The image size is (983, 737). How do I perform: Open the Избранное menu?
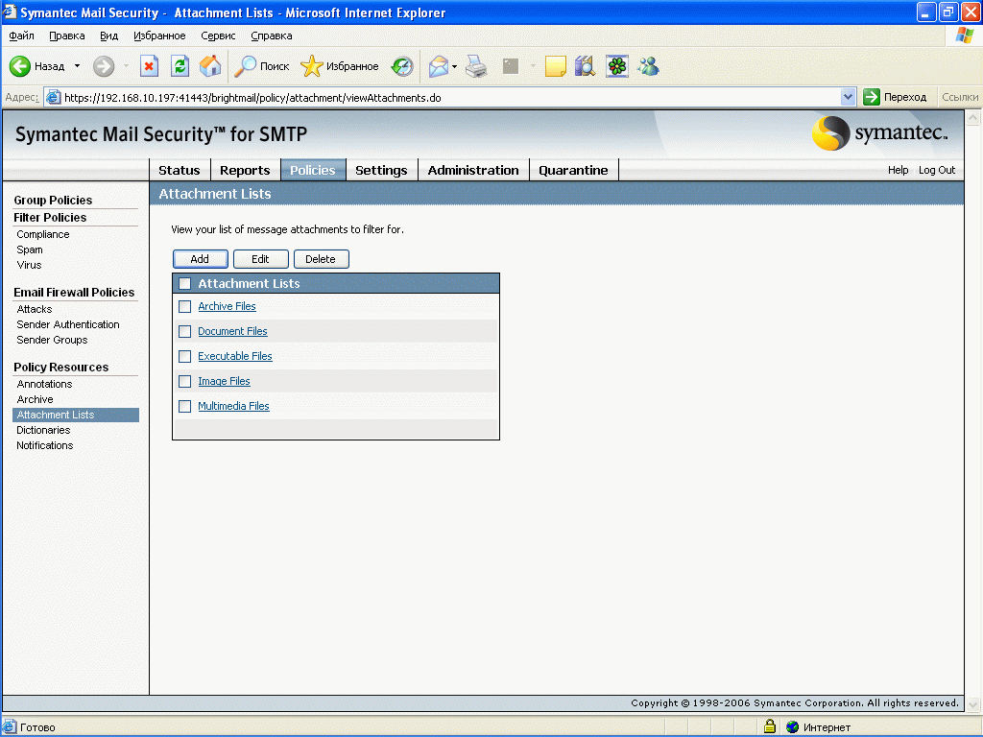[x=159, y=36]
